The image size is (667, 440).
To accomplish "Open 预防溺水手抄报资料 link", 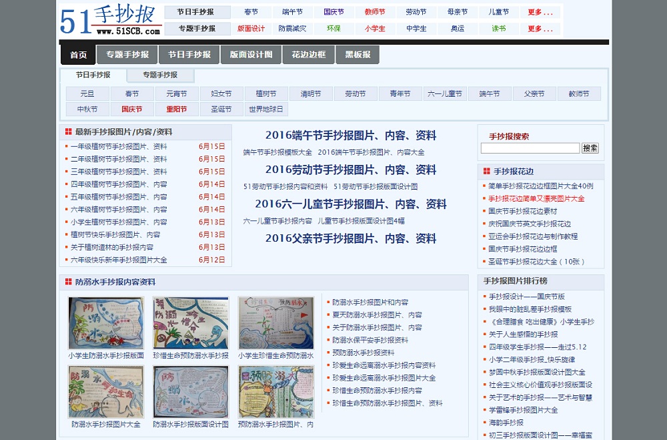I will pyautogui.click(x=364, y=353).
